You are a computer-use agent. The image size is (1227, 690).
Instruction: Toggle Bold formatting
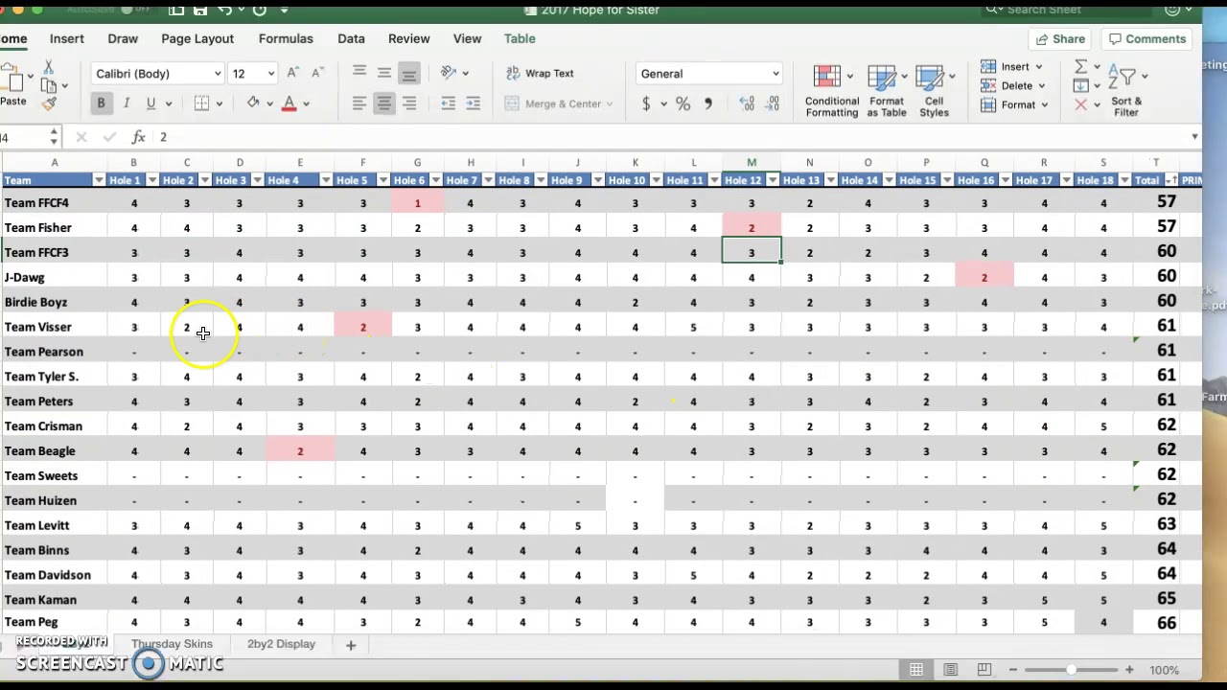click(101, 103)
